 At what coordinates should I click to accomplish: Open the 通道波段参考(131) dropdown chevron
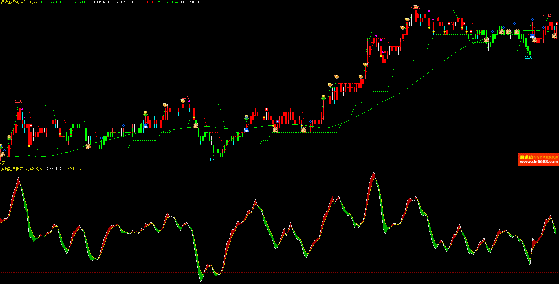(35, 3)
